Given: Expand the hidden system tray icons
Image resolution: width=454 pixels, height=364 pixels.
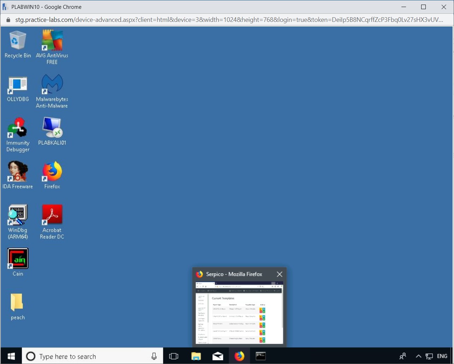Looking at the screenshot, I should pos(418,356).
